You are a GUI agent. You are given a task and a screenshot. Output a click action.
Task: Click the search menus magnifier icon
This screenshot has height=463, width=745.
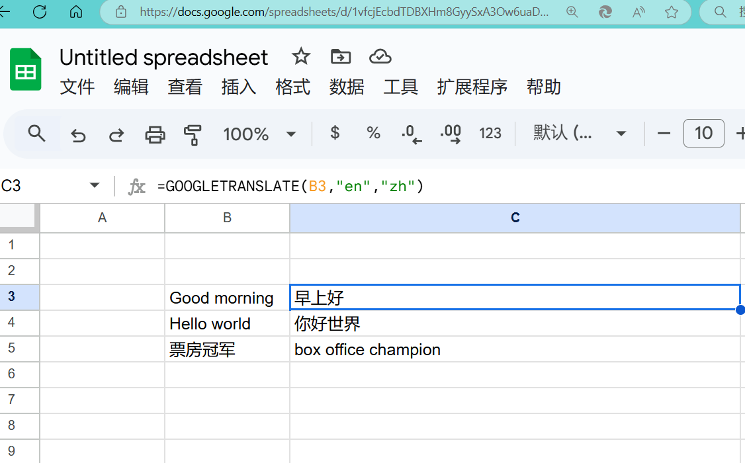tap(37, 134)
